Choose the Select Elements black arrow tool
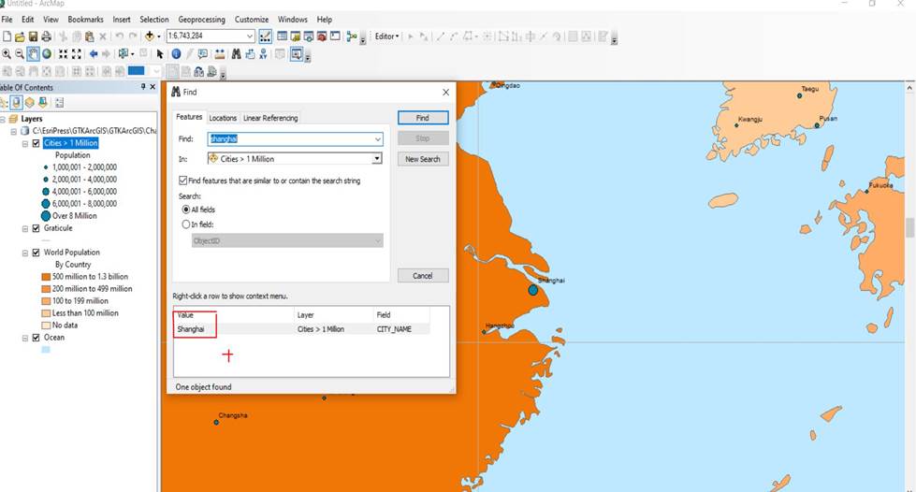The height and width of the screenshot is (492, 916). [x=159, y=53]
